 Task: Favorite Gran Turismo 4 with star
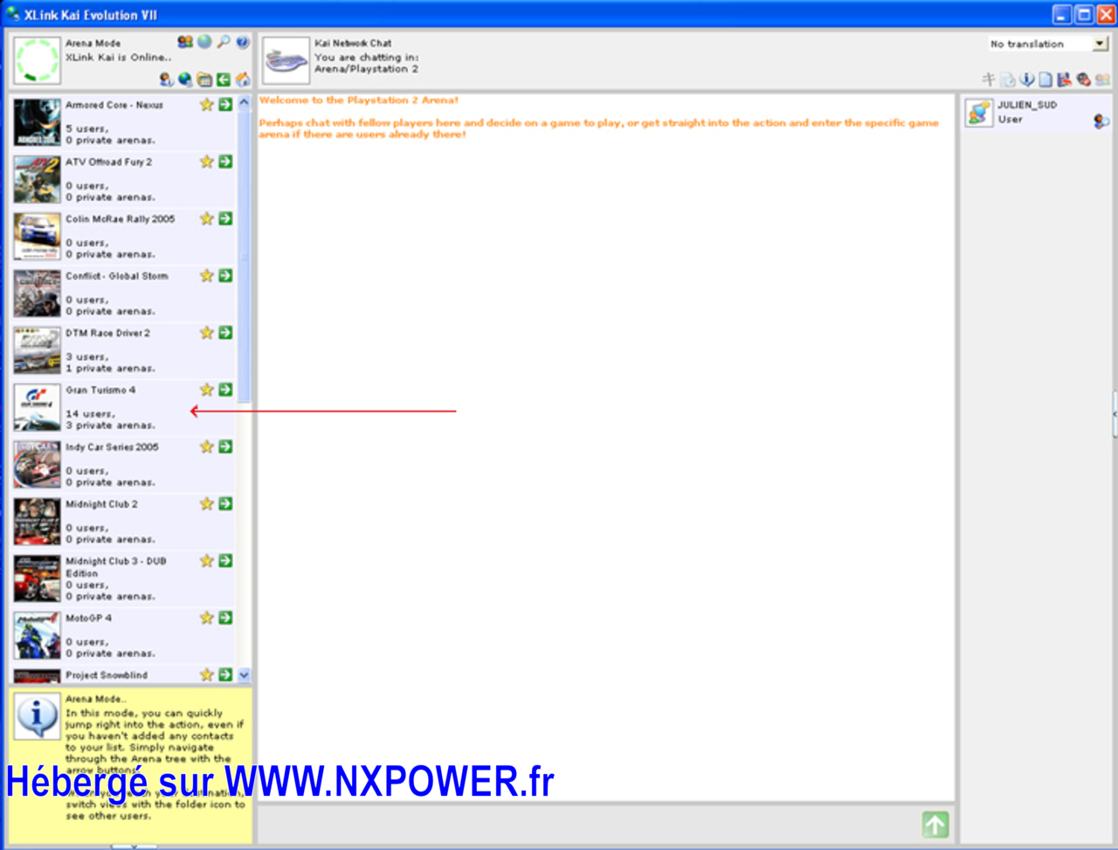pos(207,390)
